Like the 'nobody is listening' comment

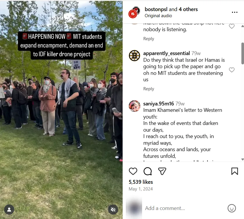232,26
